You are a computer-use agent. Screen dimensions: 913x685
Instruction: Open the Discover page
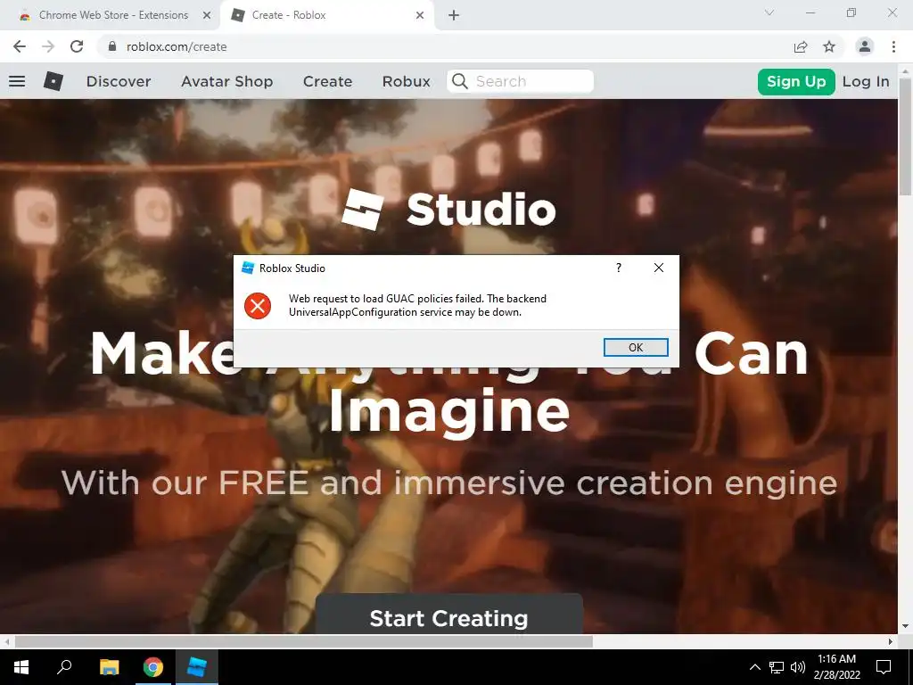coord(119,81)
